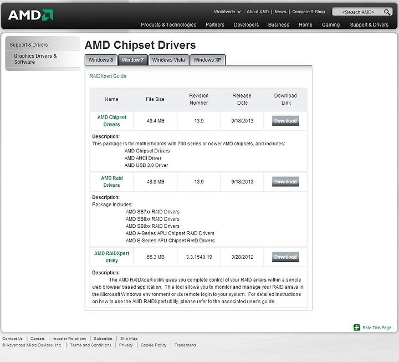Open the Business menu

point(279,25)
